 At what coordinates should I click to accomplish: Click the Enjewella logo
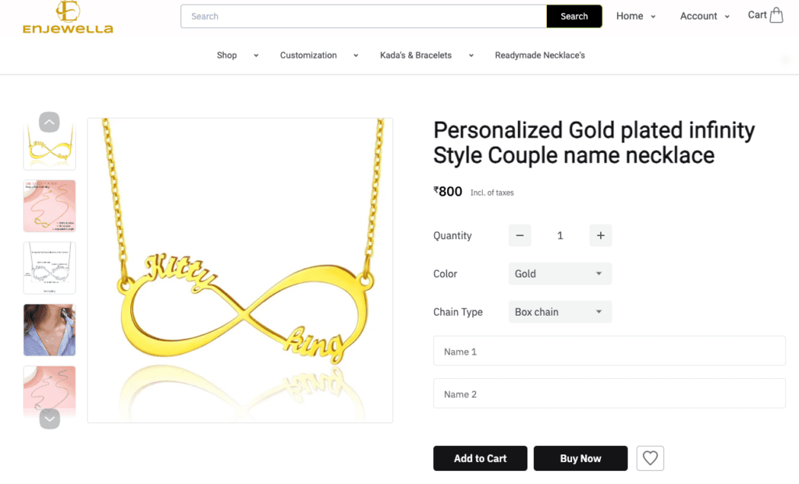pos(68,17)
